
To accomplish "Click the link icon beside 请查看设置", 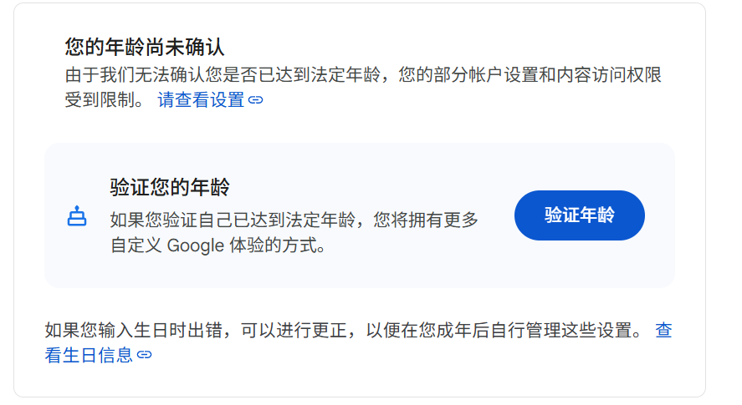I will click(x=256, y=100).
